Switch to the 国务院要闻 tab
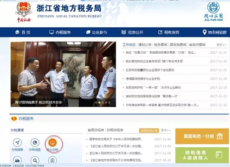230x167 pixels. click(x=178, y=45)
